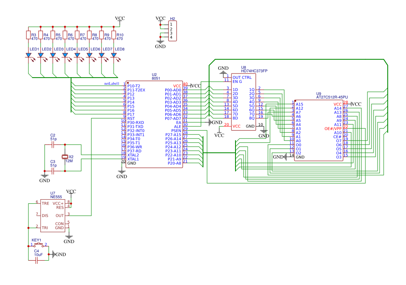The width and height of the screenshot is (406, 285).
Task: Click the netLabel1 net label text
Action: click(112, 84)
